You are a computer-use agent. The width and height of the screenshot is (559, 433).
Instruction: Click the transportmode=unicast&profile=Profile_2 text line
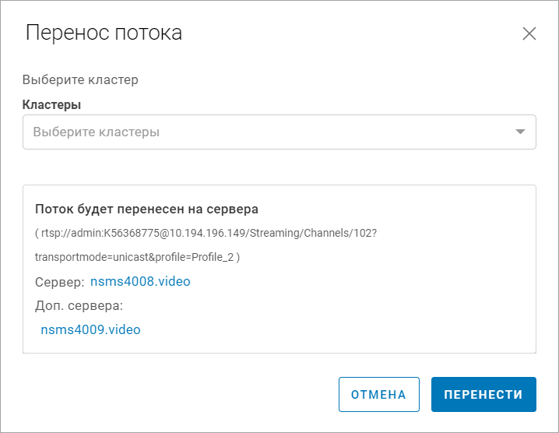click(x=138, y=257)
